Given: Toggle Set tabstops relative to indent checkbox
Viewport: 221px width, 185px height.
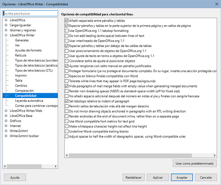Looking at the screenshot, I should pos(67,101).
